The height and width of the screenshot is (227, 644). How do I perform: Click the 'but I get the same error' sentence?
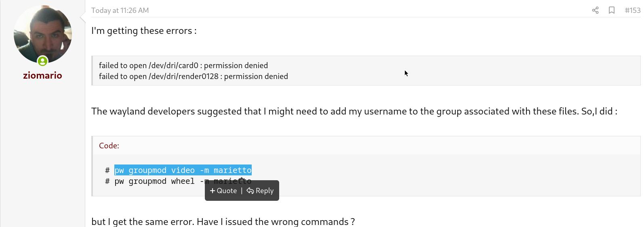point(223,221)
